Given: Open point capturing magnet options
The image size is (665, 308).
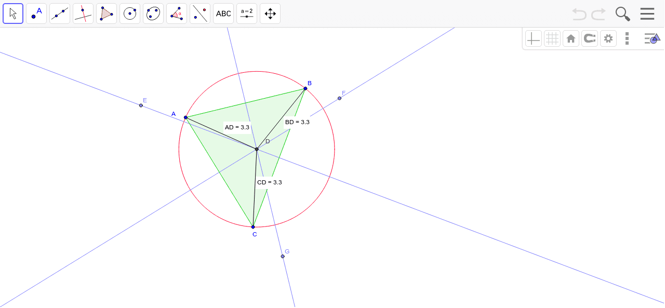Looking at the screenshot, I should 590,38.
